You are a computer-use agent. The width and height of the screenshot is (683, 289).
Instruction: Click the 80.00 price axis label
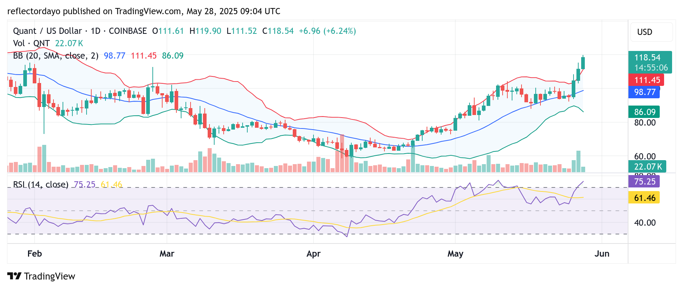(645, 123)
